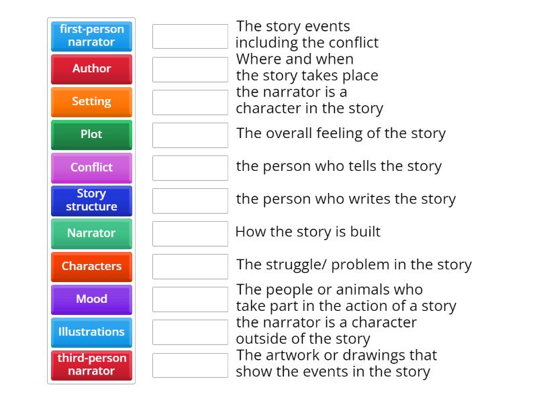Click the 'Setting' tile
Image resolution: width=537 pixels, height=402 pixels.
(92, 102)
